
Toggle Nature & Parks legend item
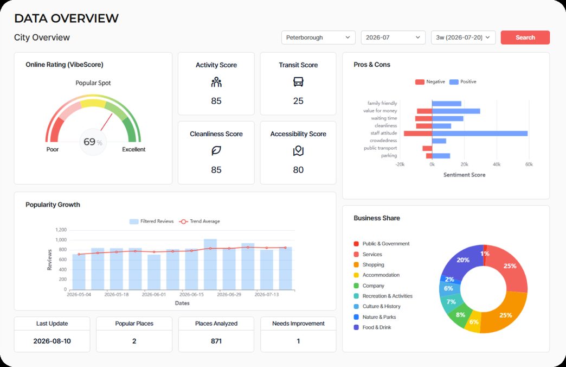(x=375, y=317)
